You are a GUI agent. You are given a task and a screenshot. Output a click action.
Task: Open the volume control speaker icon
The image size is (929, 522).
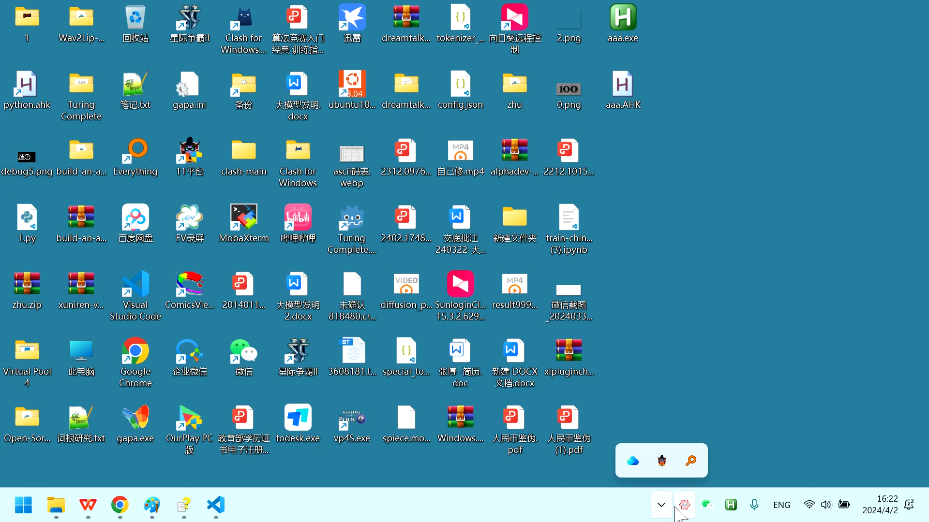click(x=826, y=505)
